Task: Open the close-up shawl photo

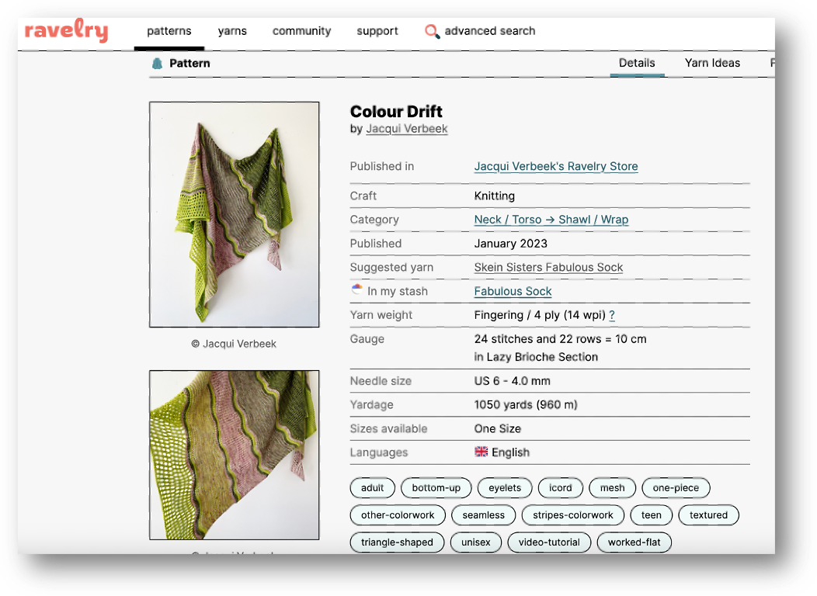Action: tap(234, 455)
